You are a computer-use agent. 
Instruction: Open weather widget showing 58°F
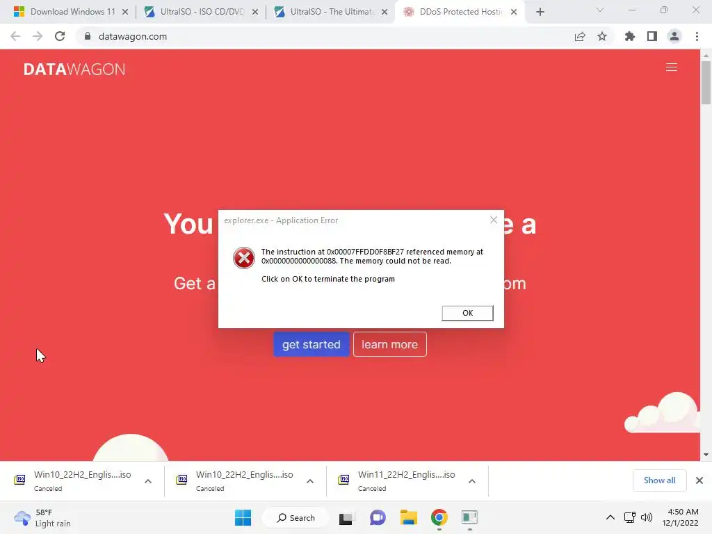pyautogui.click(x=42, y=517)
